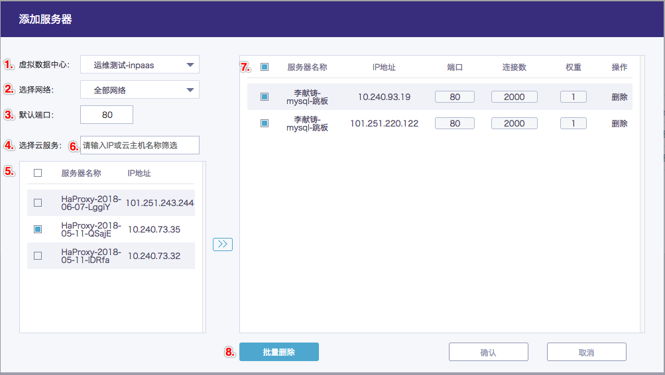Click the default port field showing 80
665x375 pixels.
tap(107, 115)
